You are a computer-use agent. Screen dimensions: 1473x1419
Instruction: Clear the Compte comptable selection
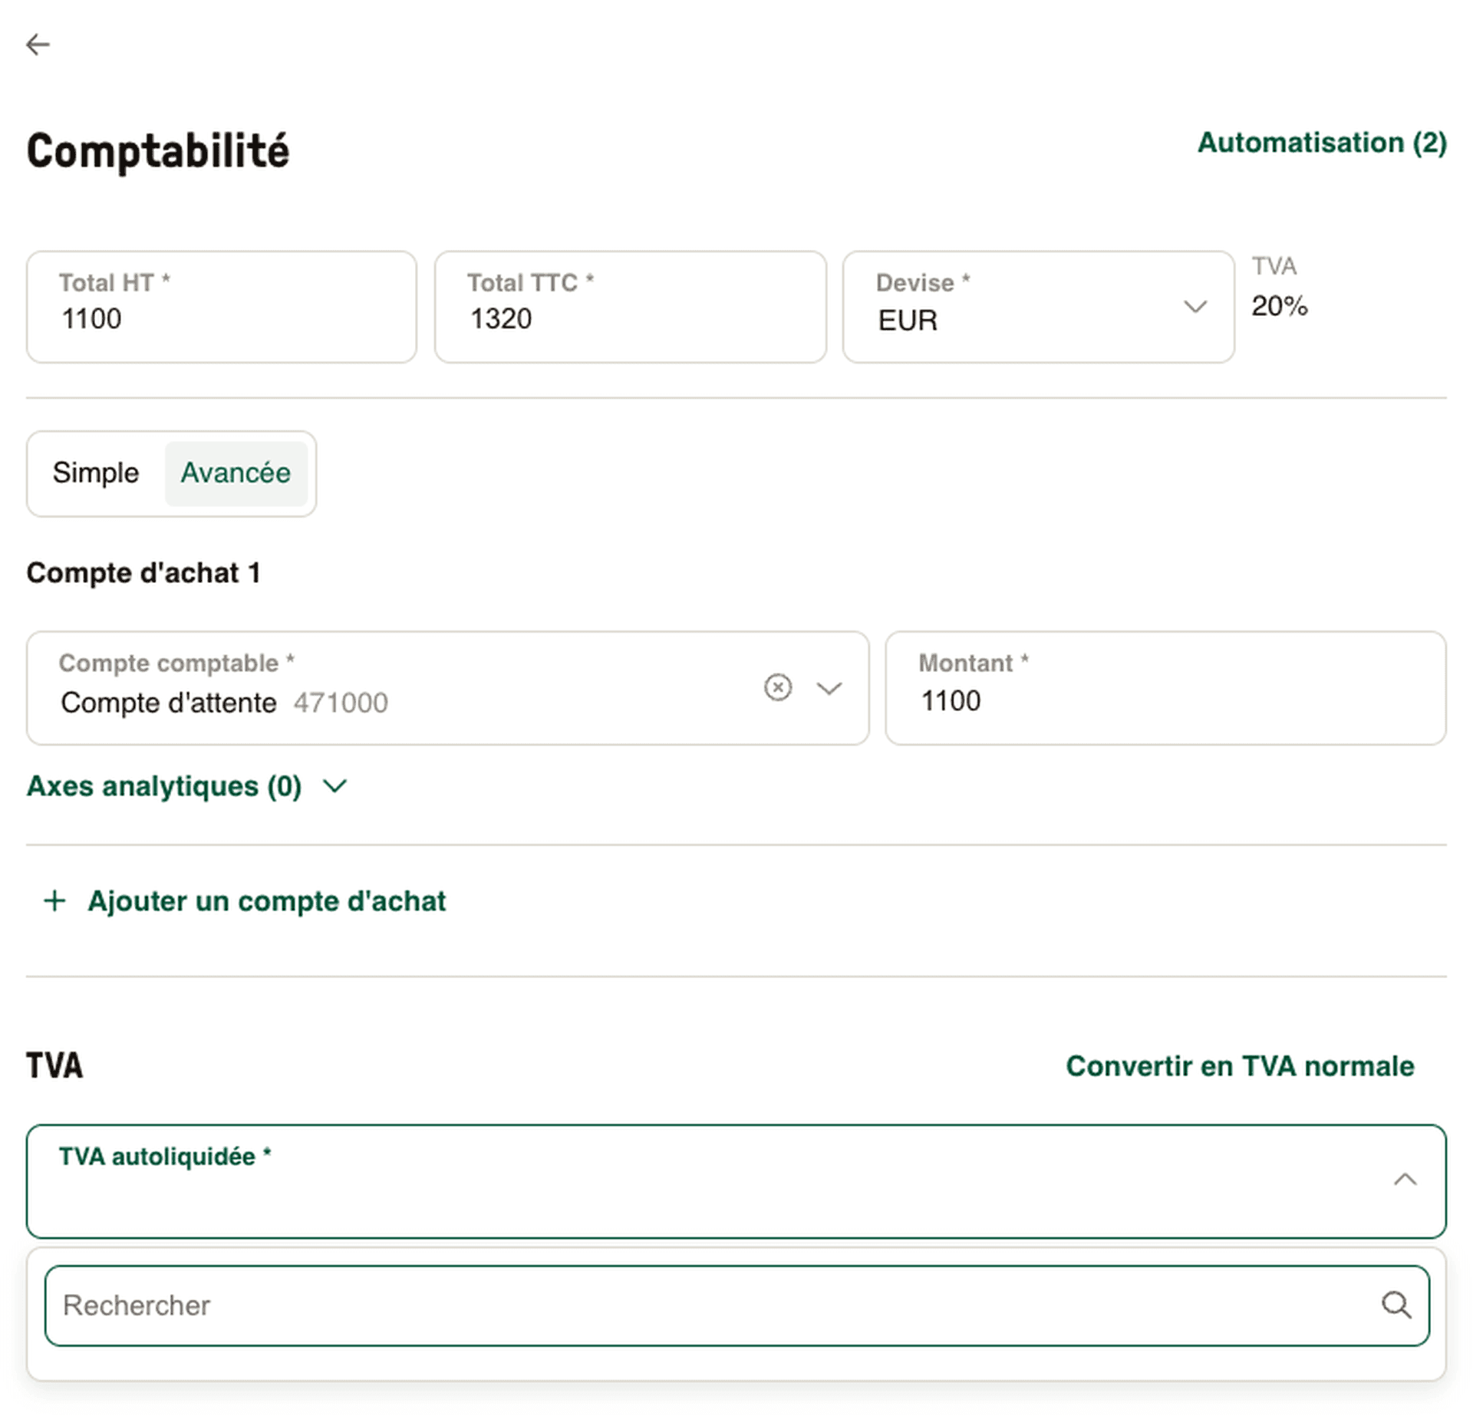[x=777, y=687]
